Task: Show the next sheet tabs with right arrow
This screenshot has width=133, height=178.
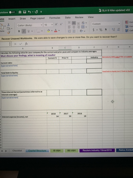Action: [6, 151]
